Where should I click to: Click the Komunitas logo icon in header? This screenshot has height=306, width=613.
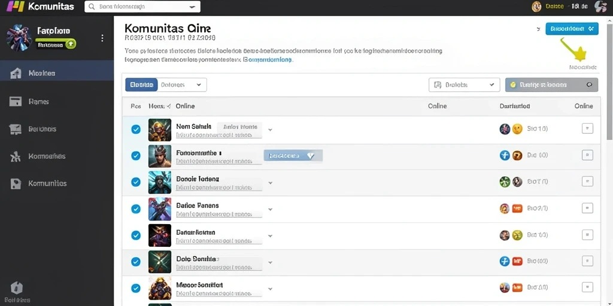coord(16,7)
